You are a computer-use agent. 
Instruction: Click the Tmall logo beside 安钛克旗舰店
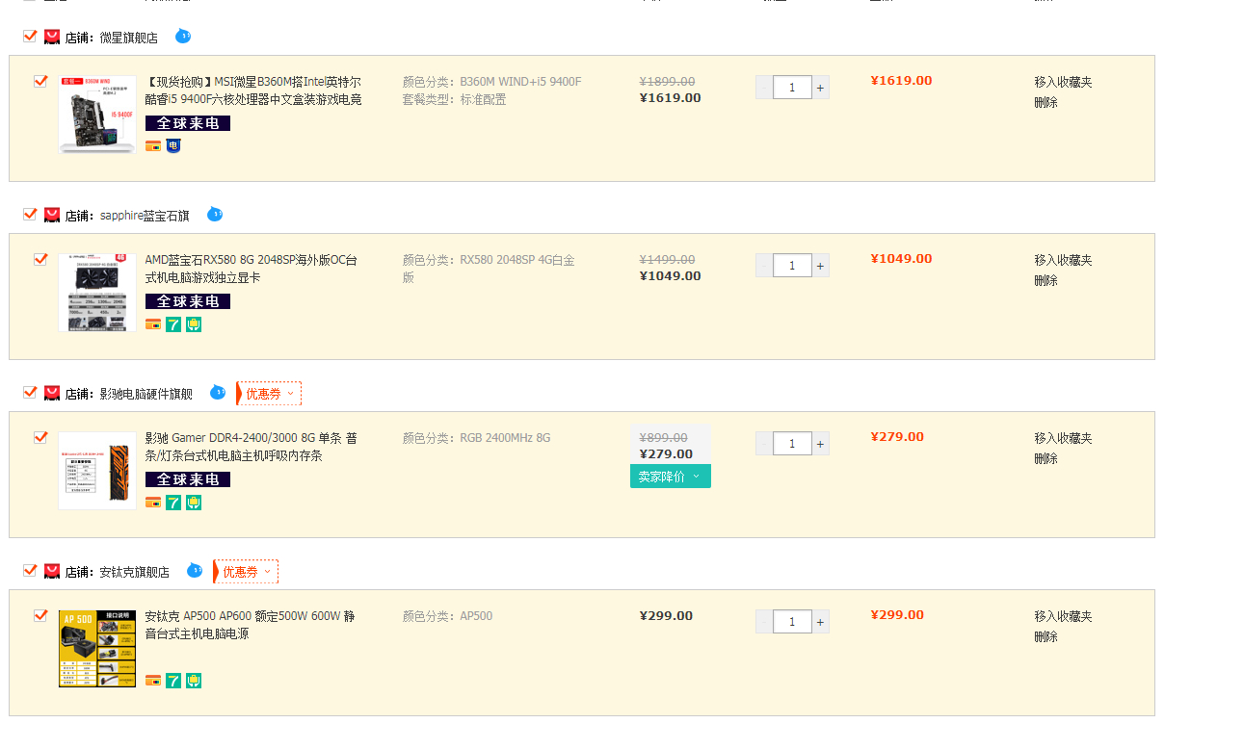point(52,571)
